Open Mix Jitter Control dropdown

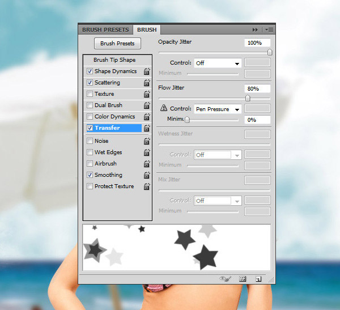click(x=218, y=201)
